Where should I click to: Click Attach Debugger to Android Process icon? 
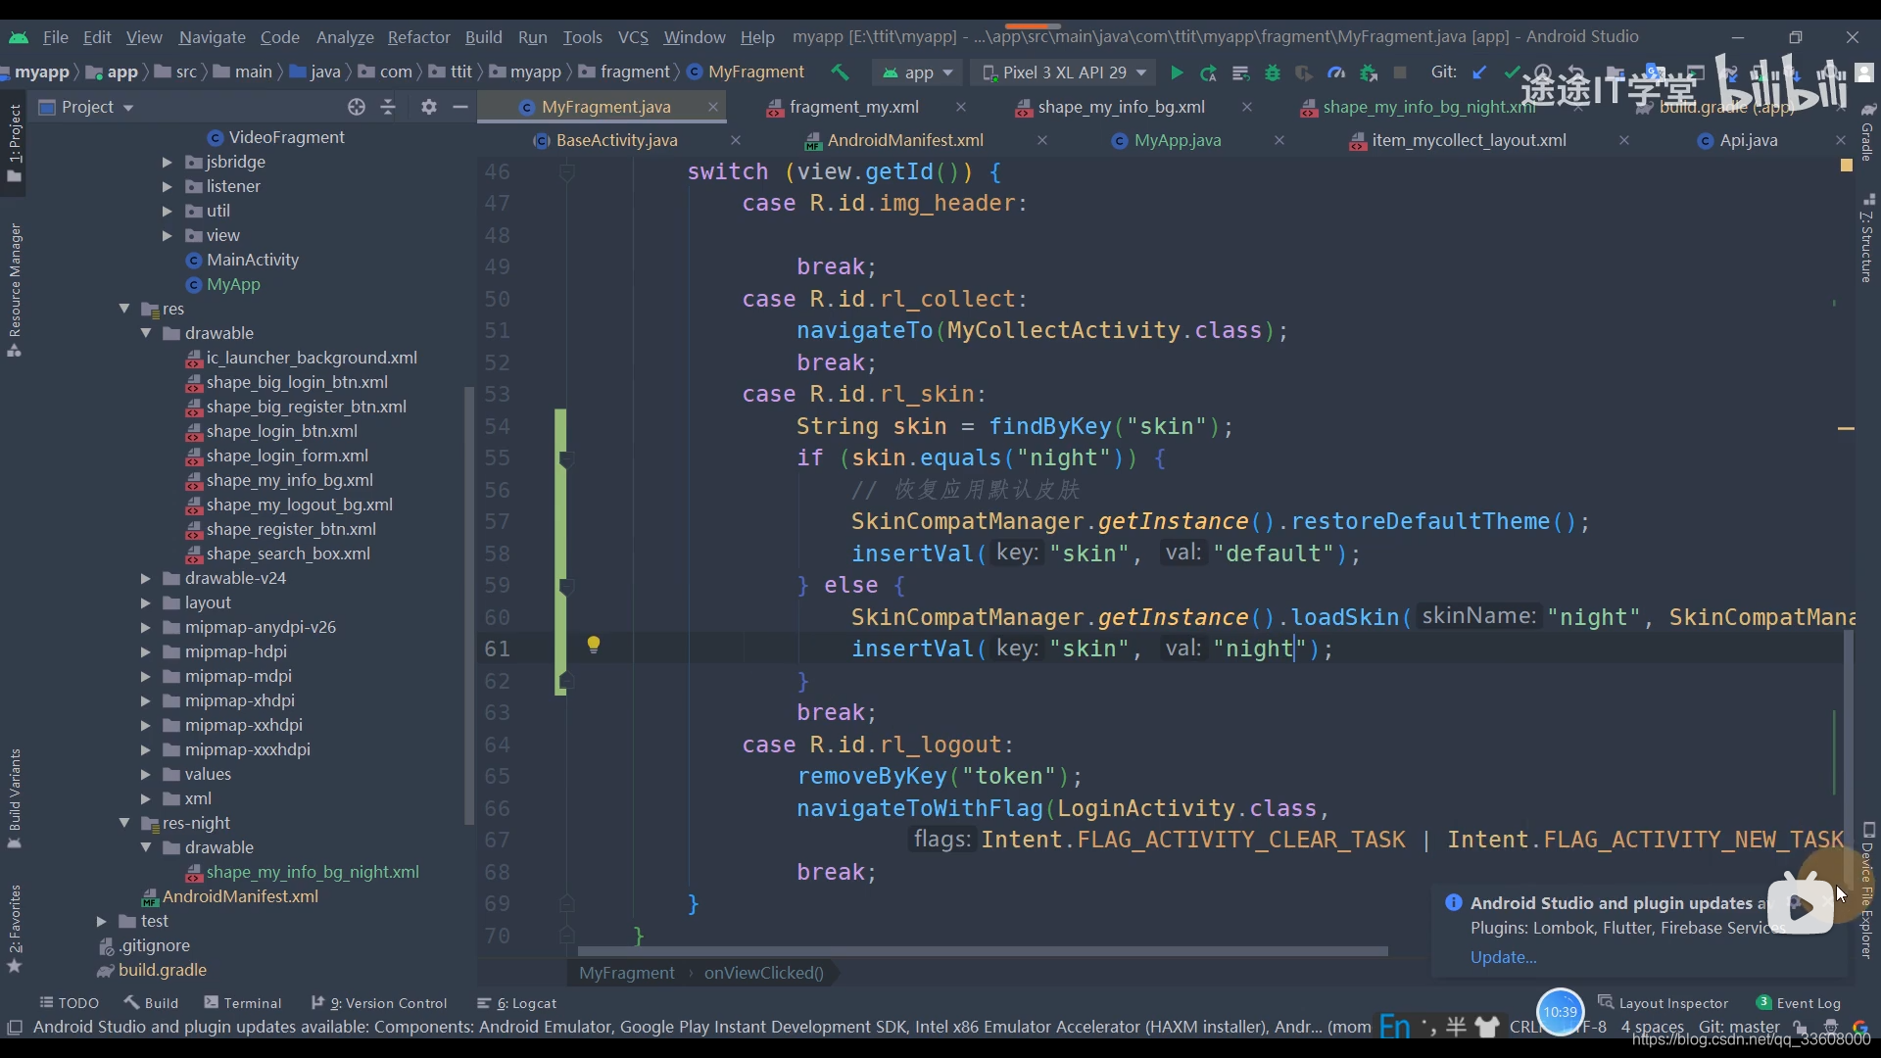pyautogui.click(x=1369, y=72)
